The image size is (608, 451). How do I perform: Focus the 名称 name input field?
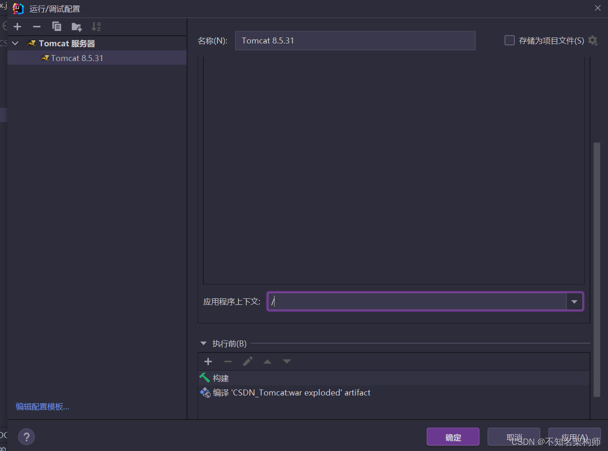point(355,41)
